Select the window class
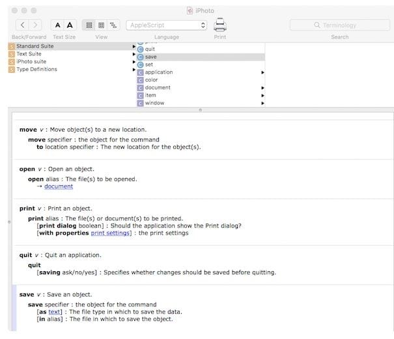 coord(201,103)
